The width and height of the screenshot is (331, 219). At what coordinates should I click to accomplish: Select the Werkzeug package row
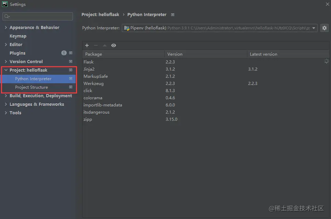[206, 83]
